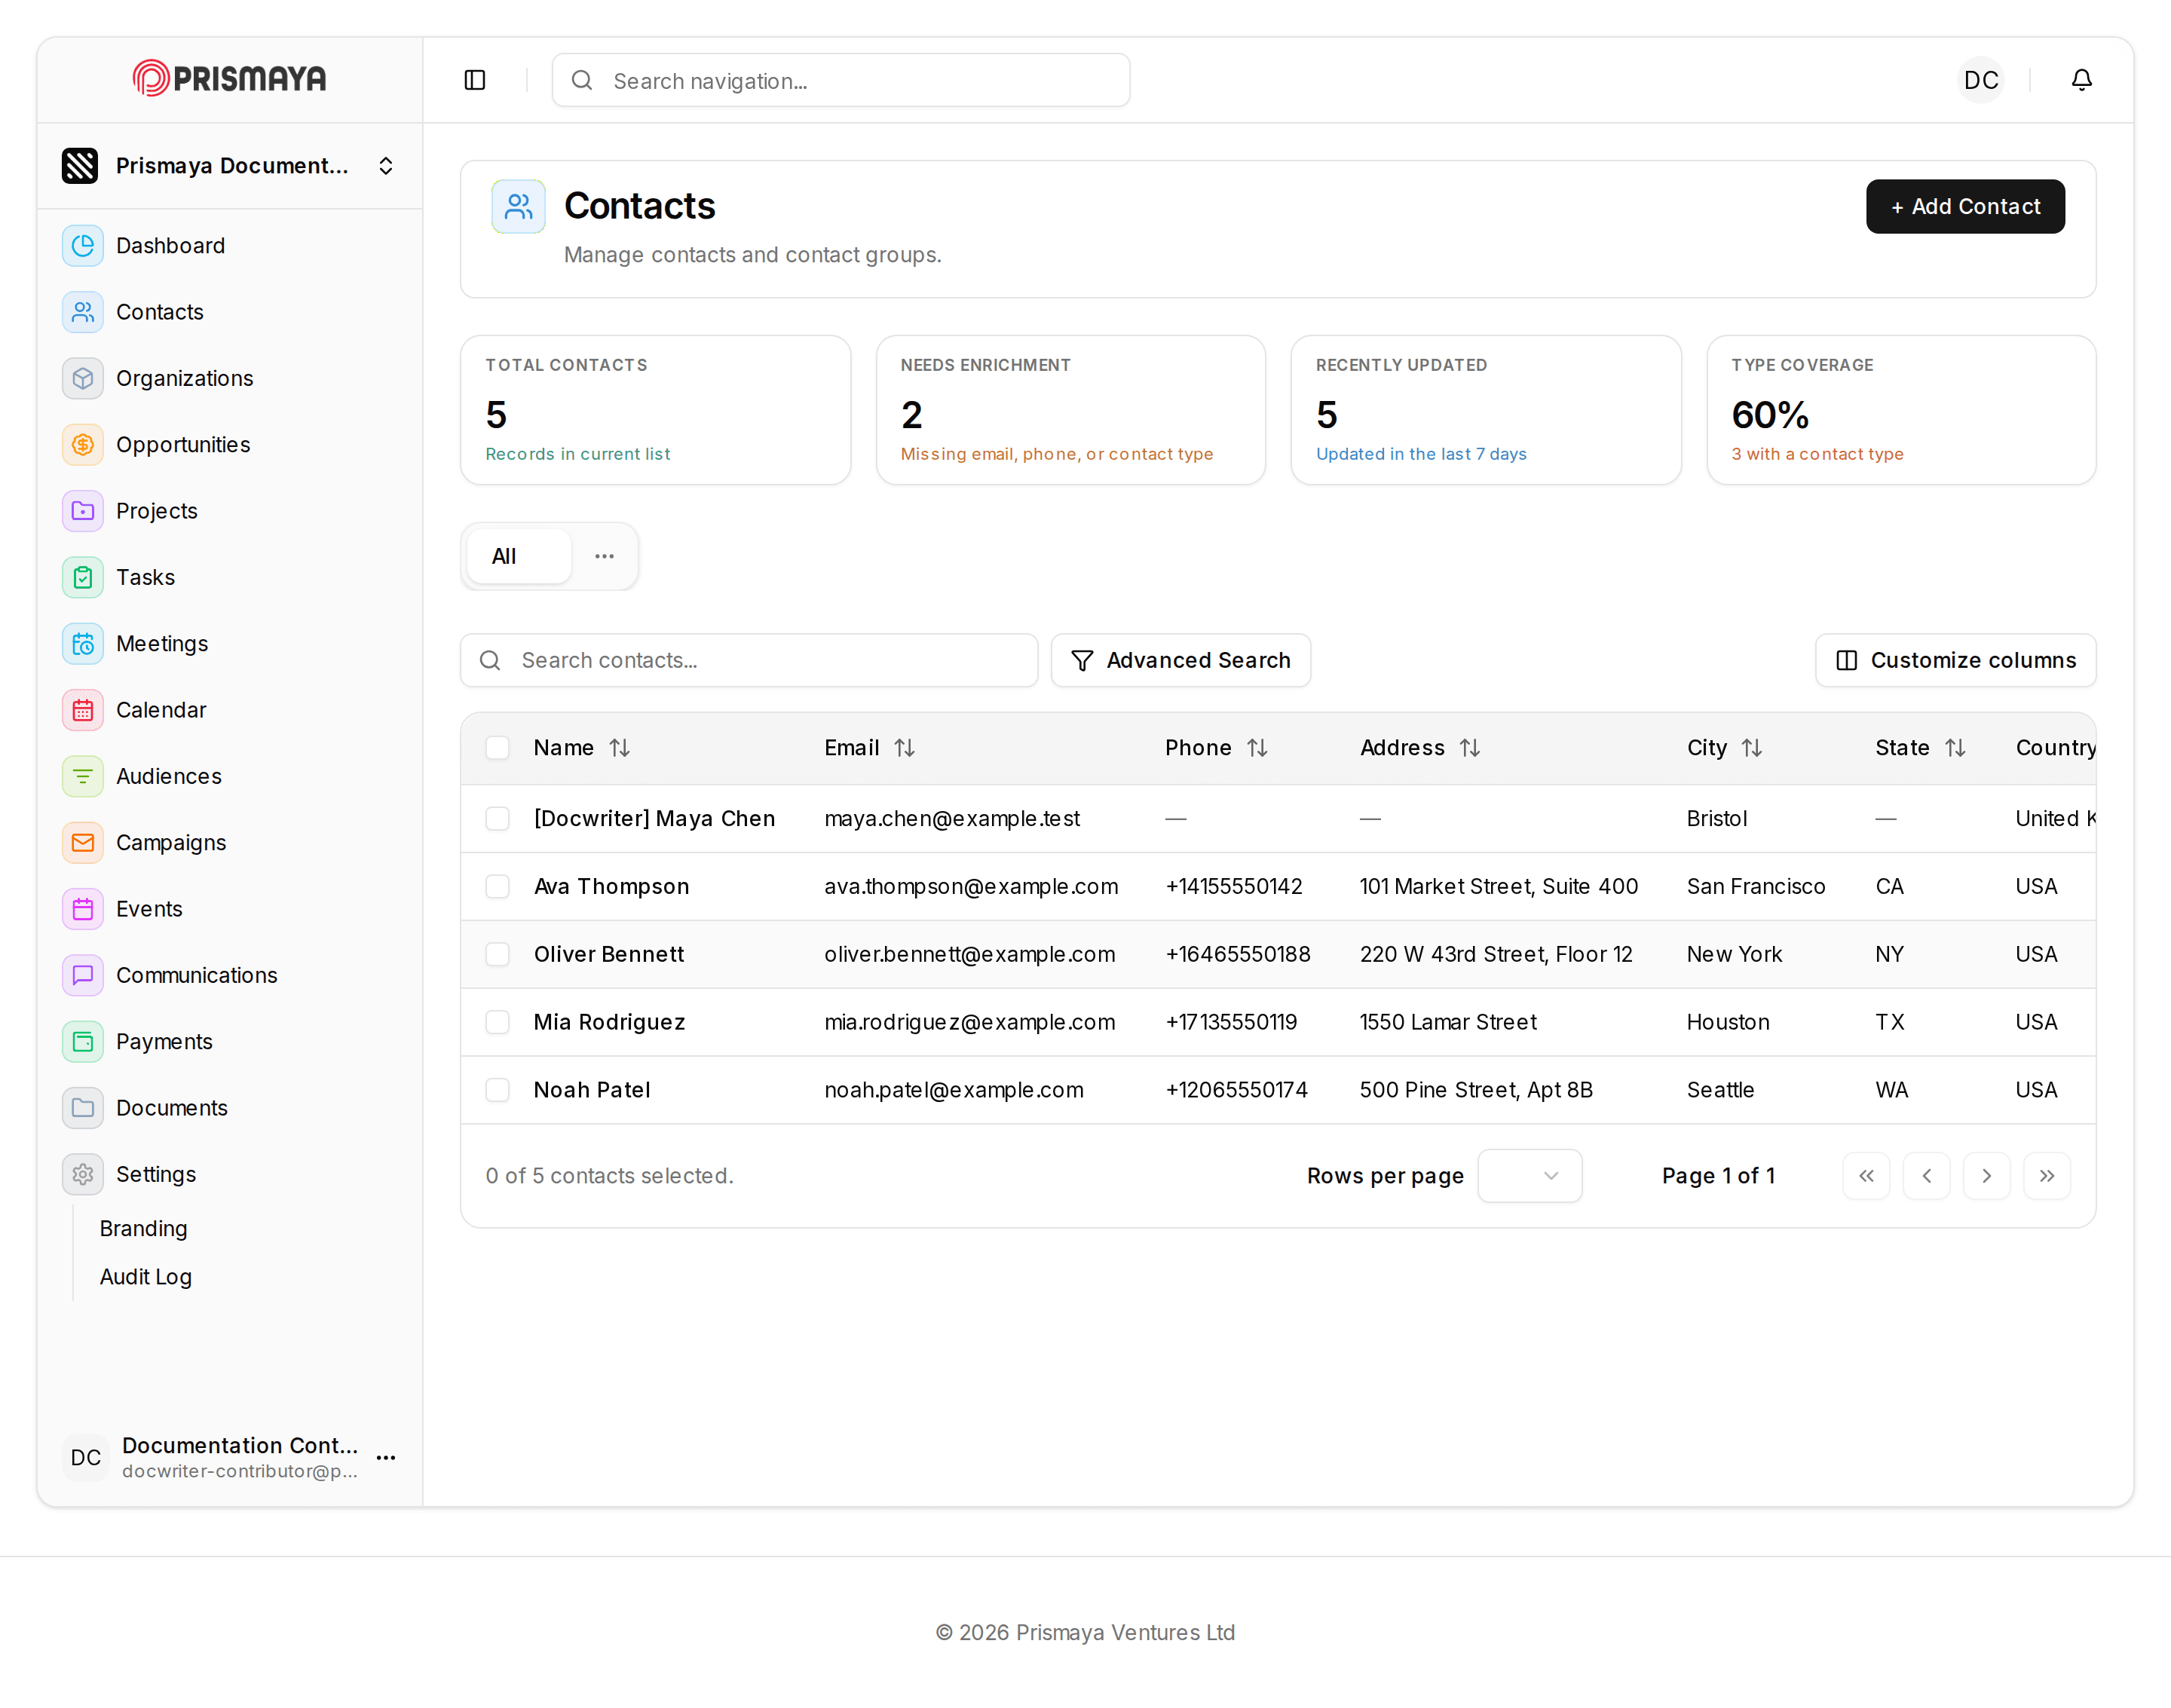Screen dimensions: 2171x1708
Task: Go to the next page
Action: [1987, 1176]
